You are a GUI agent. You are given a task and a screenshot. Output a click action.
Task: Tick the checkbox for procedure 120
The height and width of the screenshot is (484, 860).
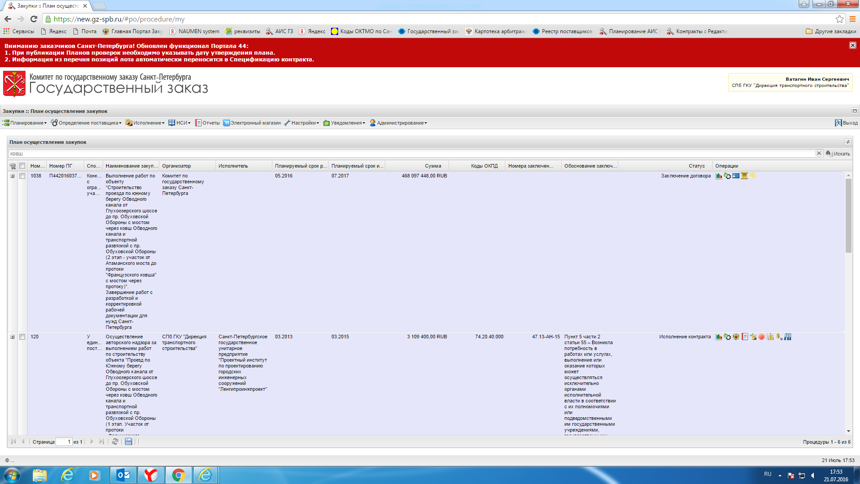click(22, 337)
